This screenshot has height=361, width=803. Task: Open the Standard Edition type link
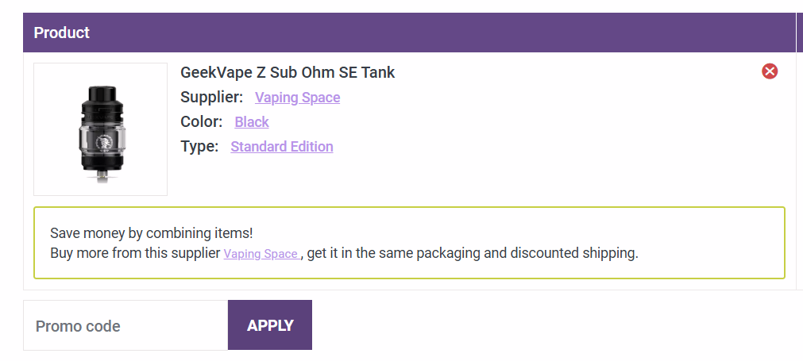[x=282, y=147]
